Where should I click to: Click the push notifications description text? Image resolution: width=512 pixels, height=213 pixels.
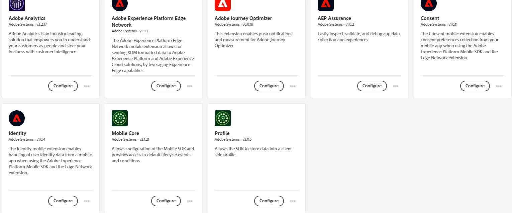(253, 40)
